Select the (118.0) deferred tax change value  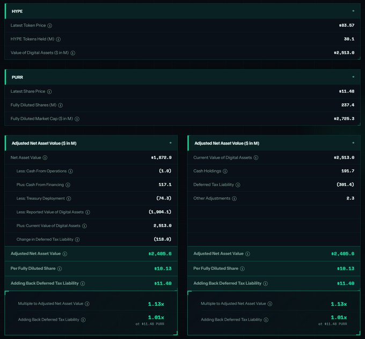tap(163, 239)
